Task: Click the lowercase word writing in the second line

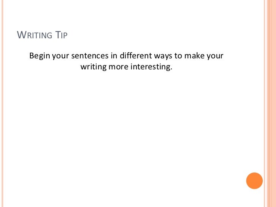Action: pos(93,67)
